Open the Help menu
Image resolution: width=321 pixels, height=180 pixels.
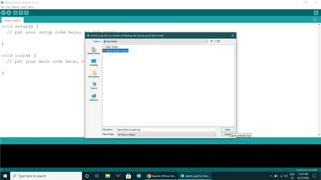click(x=30, y=7)
